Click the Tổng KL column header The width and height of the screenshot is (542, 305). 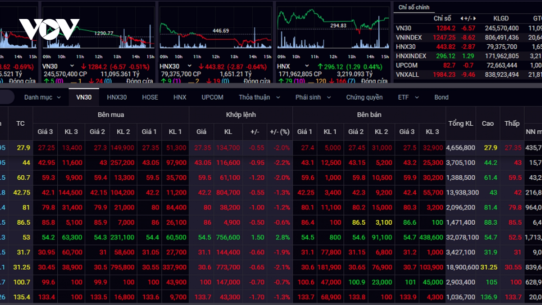coord(461,123)
